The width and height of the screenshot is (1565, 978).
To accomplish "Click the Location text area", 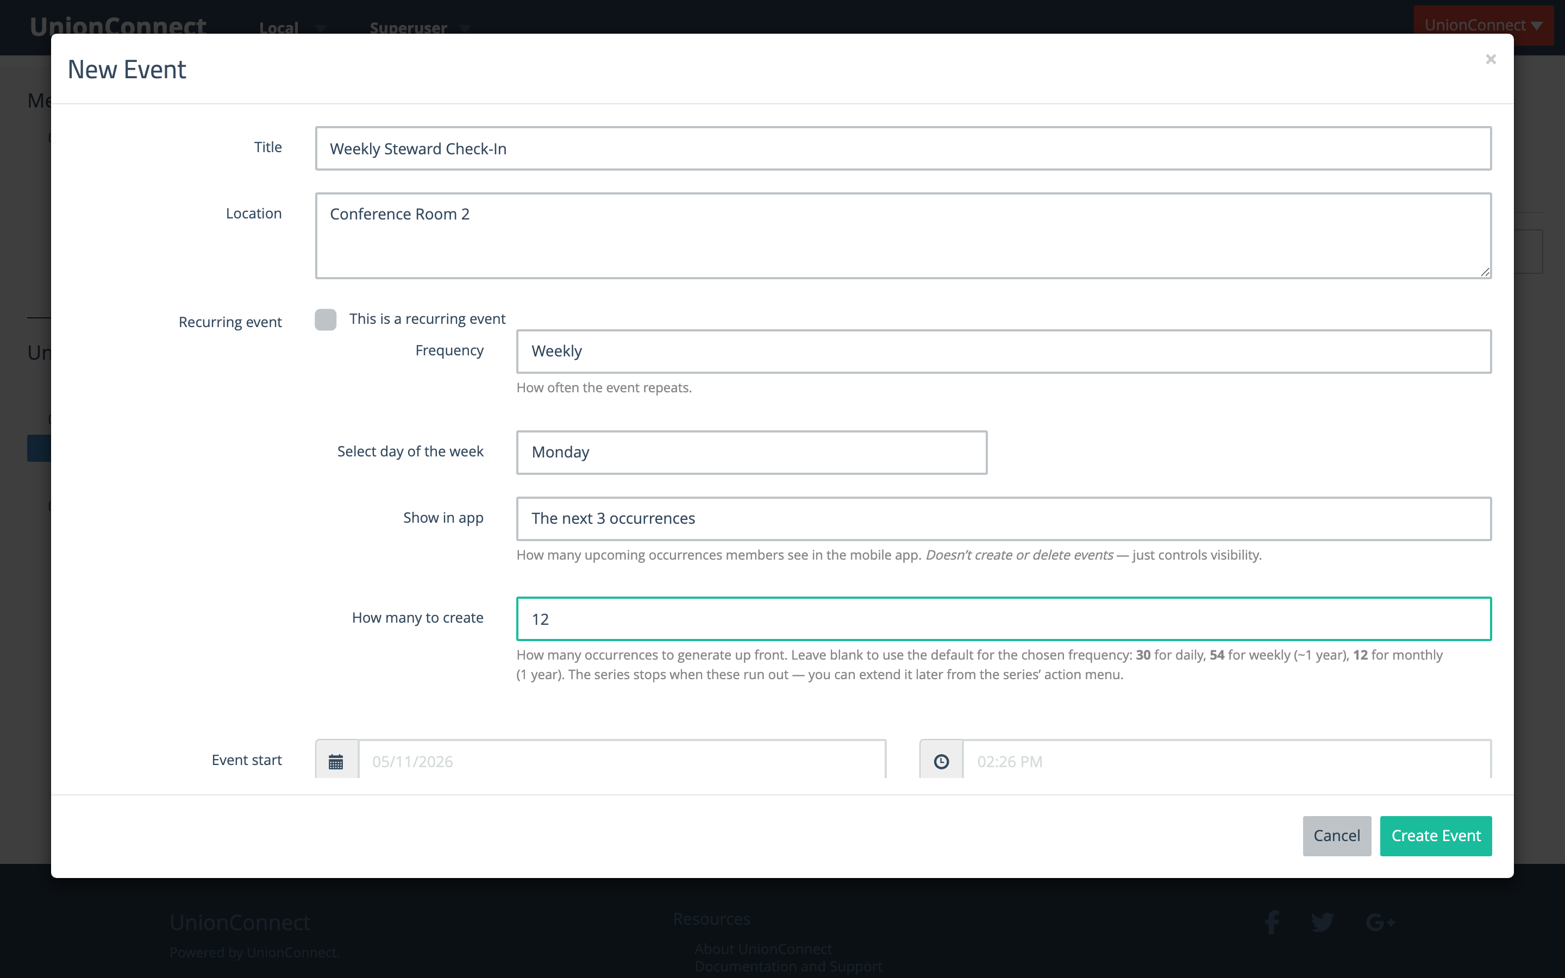I will pos(903,235).
